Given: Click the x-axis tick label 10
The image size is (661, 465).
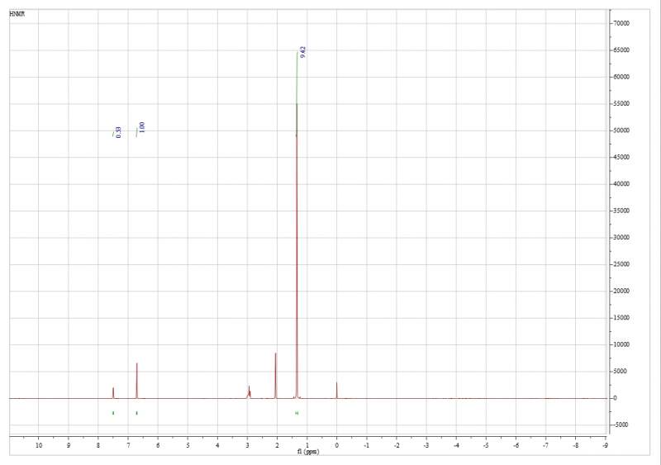Looking at the screenshot, I should pyautogui.click(x=38, y=445).
